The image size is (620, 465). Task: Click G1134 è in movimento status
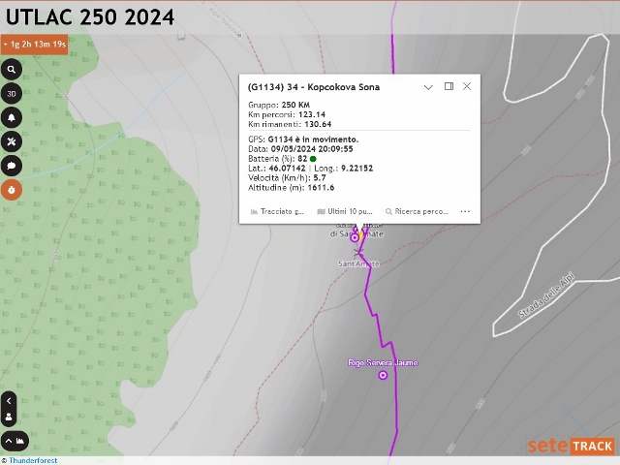313,139
